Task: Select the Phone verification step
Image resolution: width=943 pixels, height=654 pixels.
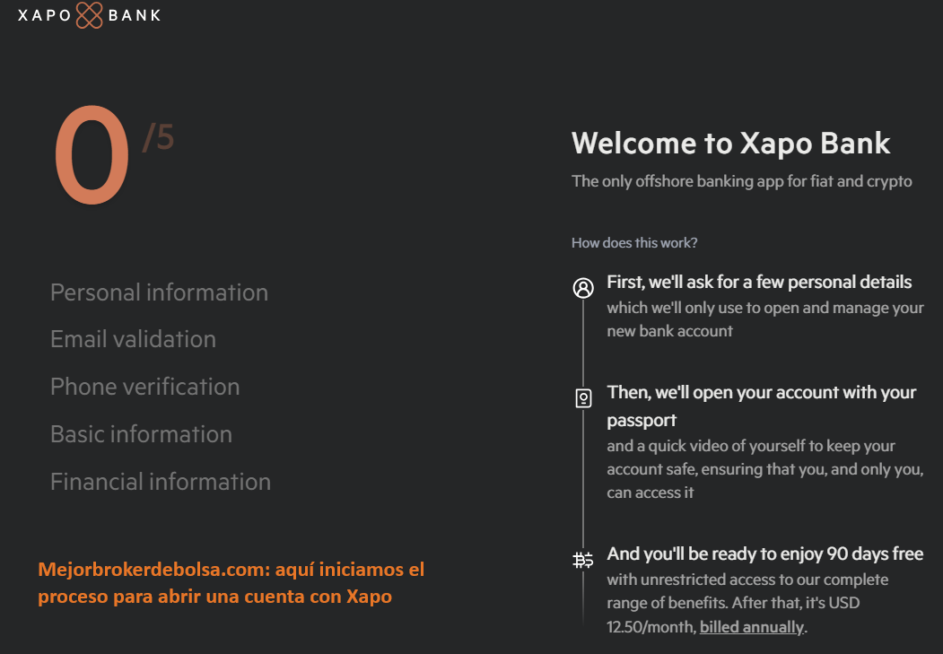Action: click(x=145, y=387)
